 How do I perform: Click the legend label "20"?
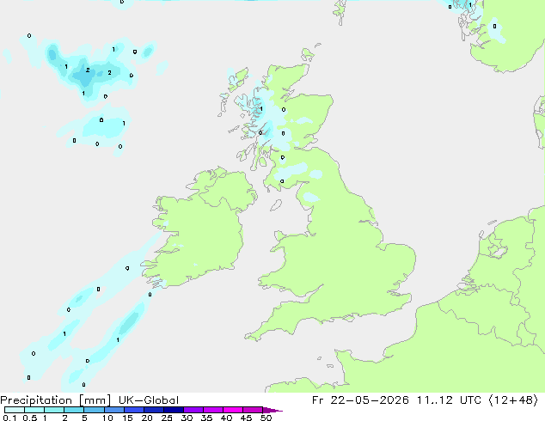coord(147,418)
